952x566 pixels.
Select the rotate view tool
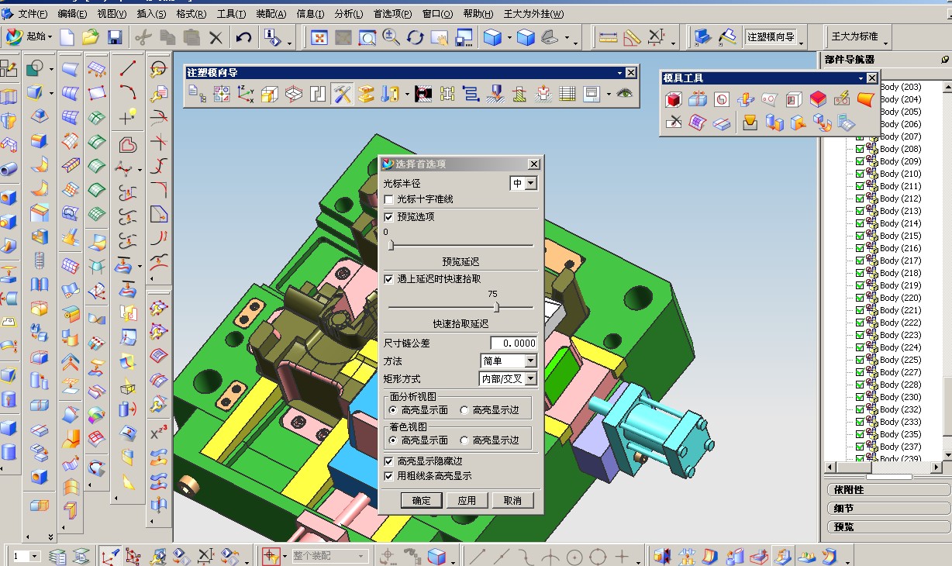(x=415, y=36)
